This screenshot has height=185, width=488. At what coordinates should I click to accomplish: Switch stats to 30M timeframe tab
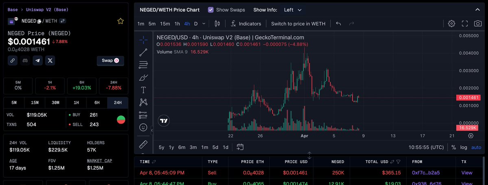[x=55, y=102]
